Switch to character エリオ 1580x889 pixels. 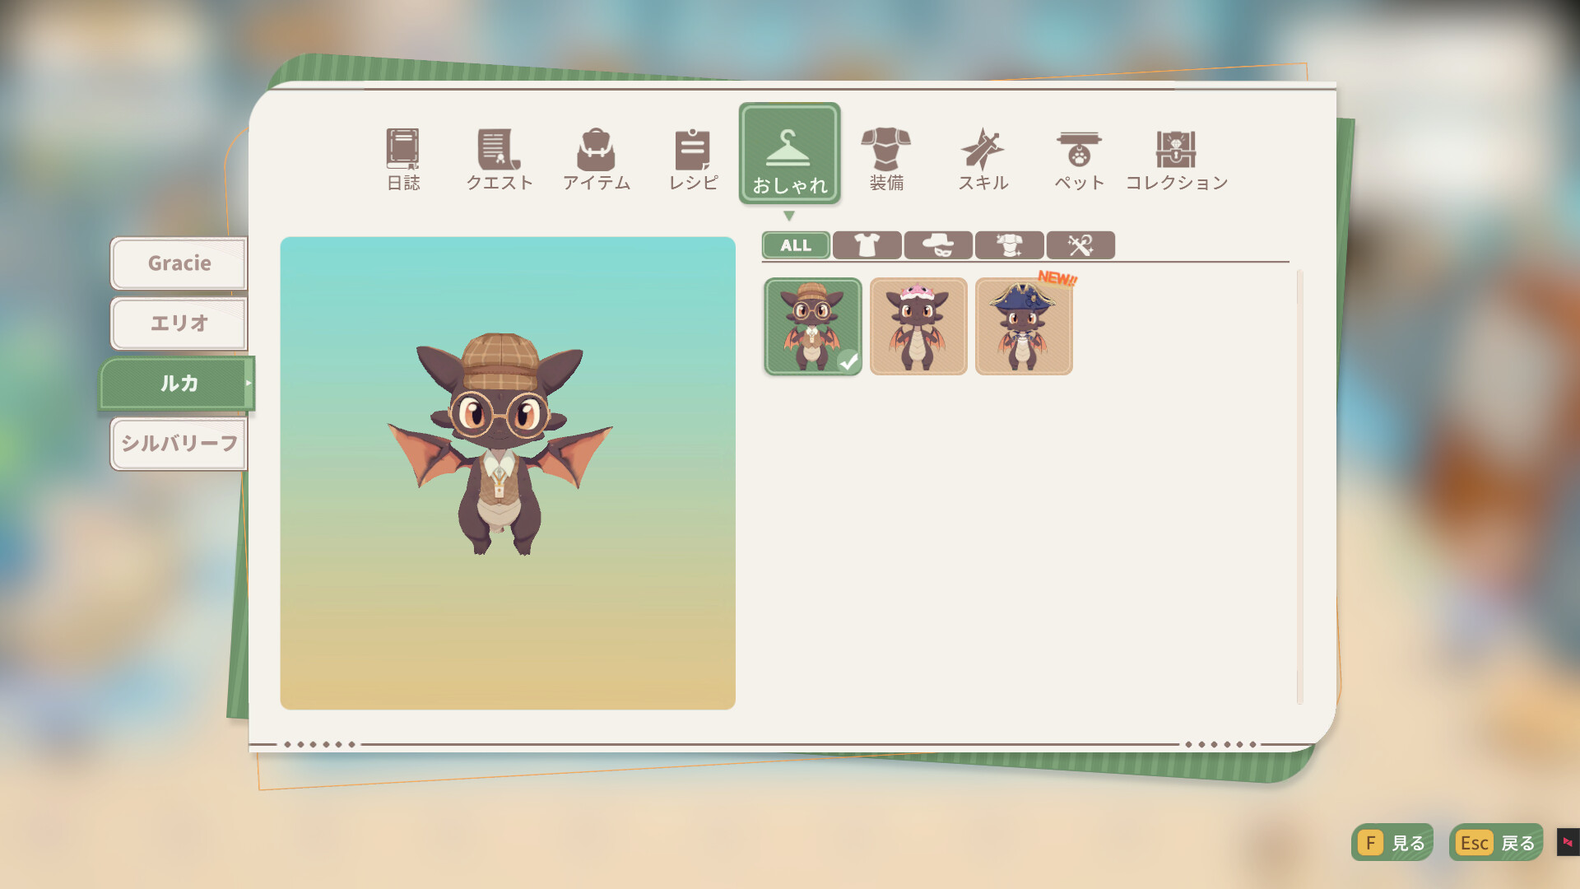[179, 323]
